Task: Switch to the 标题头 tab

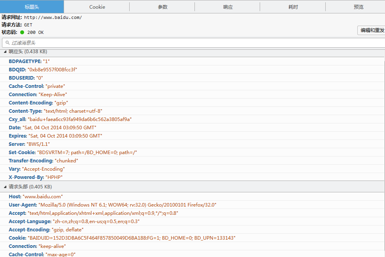Action: [x=32, y=7]
